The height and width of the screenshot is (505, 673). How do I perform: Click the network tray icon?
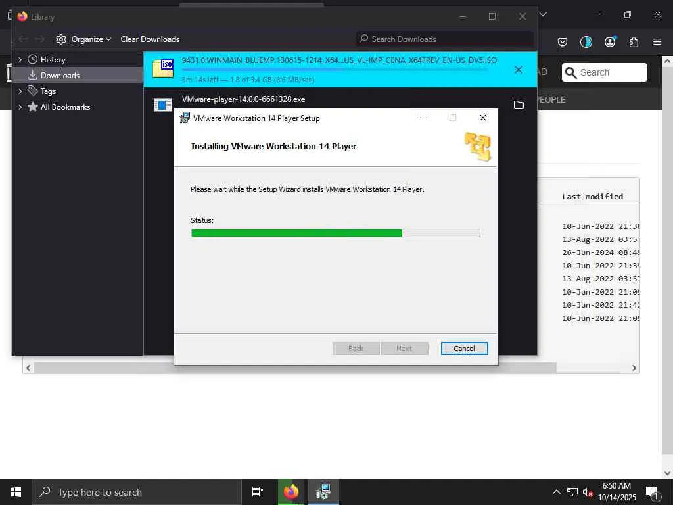click(x=572, y=492)
